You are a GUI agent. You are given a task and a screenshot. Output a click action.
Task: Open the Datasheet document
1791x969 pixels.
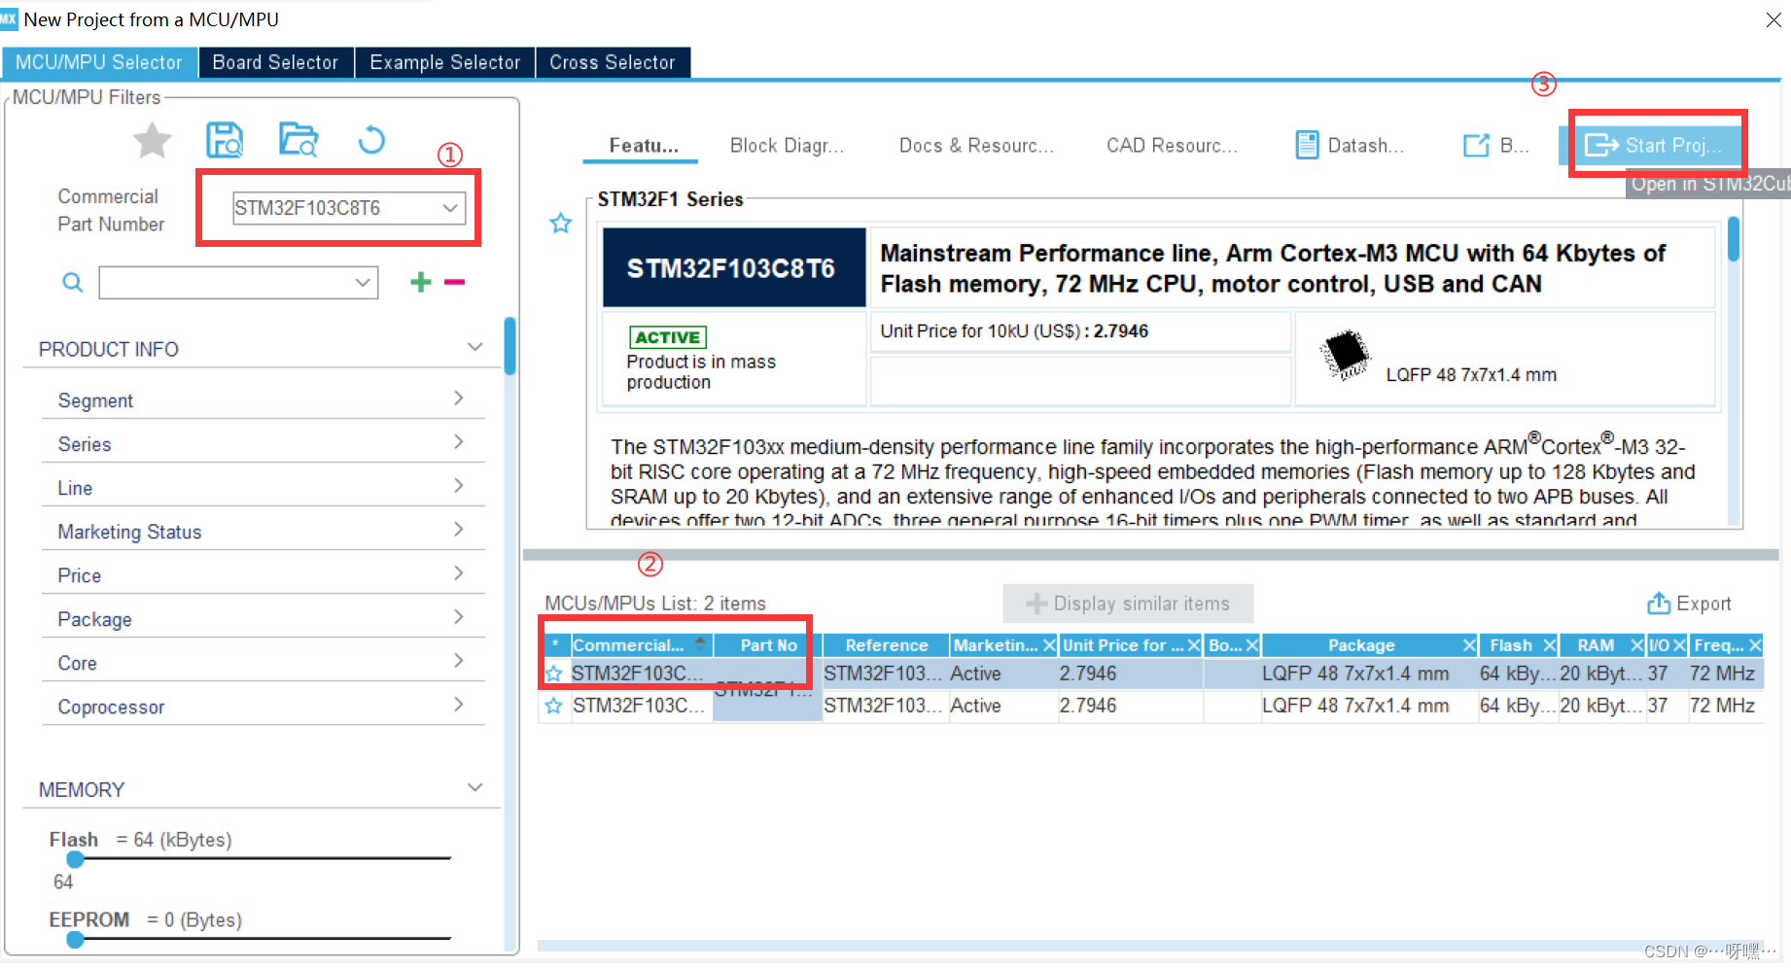click(1350, 146)
